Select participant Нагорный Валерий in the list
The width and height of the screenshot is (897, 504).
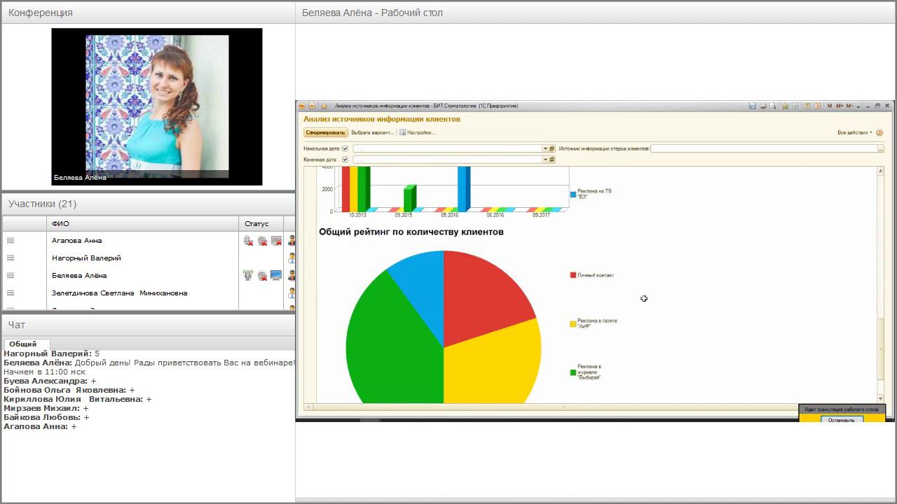click(86, 258)
